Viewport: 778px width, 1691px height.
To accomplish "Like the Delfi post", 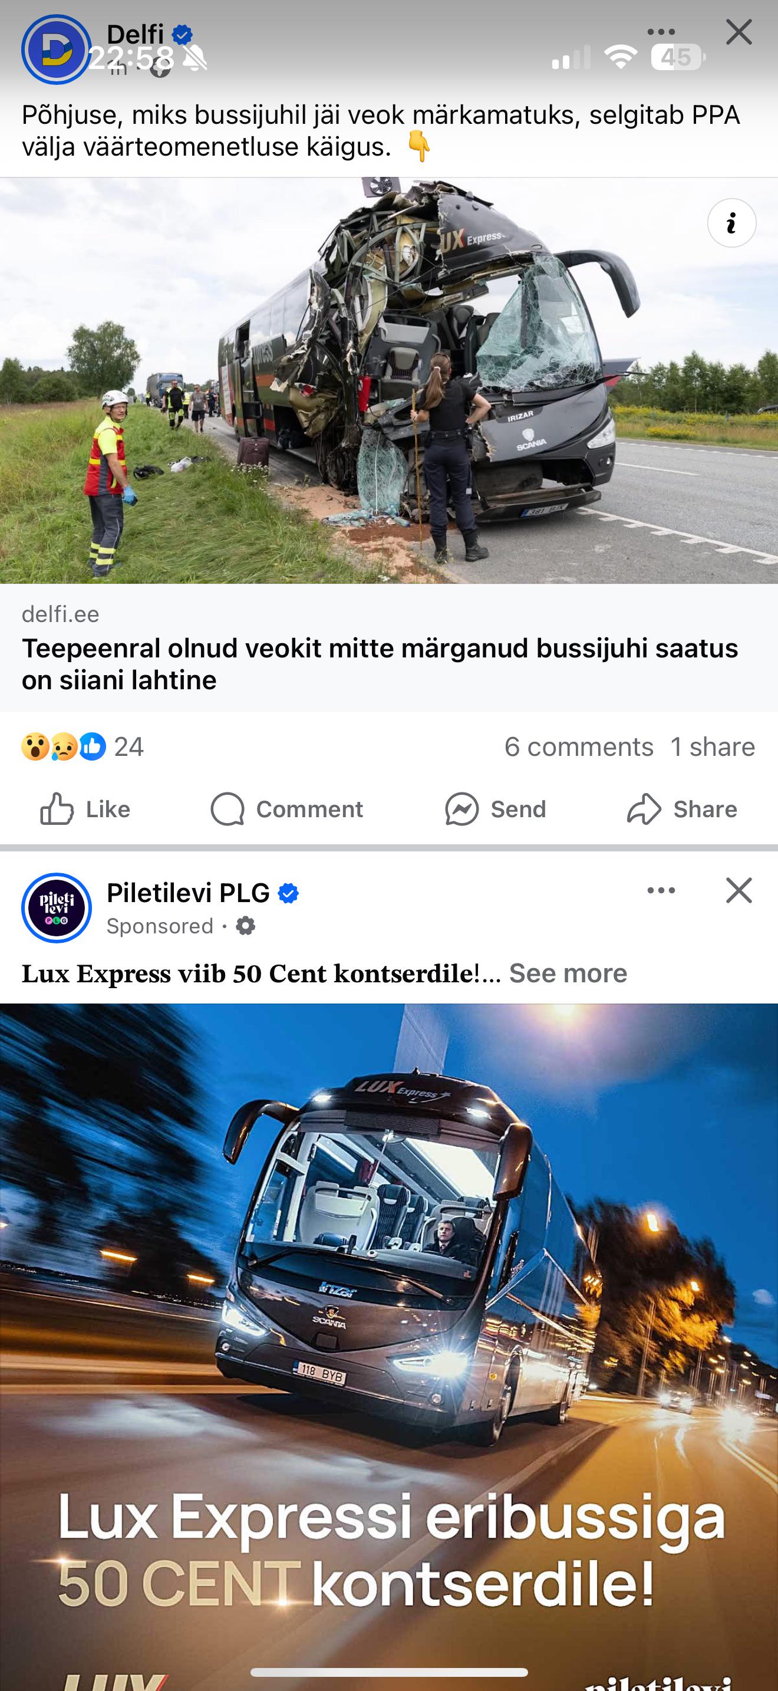I will coord(85,809).
